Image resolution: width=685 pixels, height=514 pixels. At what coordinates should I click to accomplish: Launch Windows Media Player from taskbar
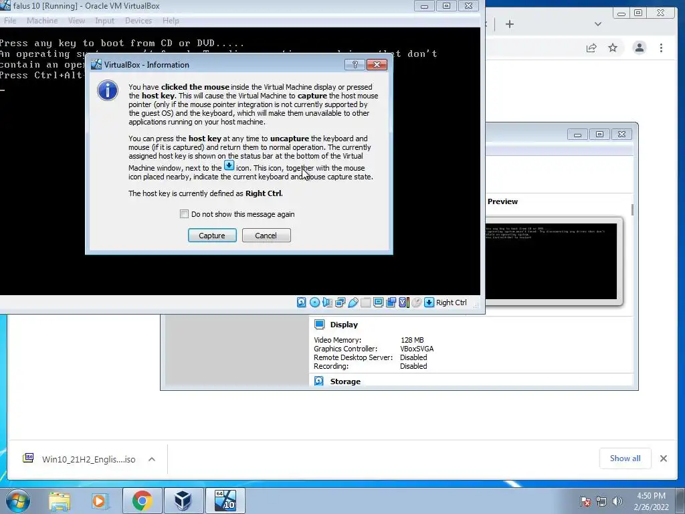point(100,501)
